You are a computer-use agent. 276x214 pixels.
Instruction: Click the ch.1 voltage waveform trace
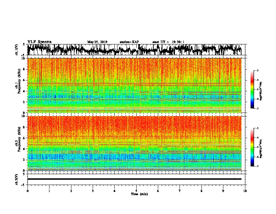tap(134, 50)
